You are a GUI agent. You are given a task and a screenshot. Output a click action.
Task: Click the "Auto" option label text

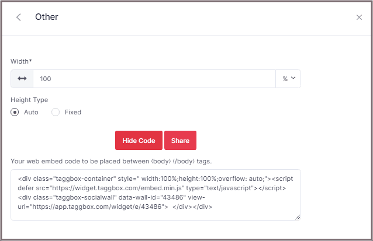click(x=31, y=112)
